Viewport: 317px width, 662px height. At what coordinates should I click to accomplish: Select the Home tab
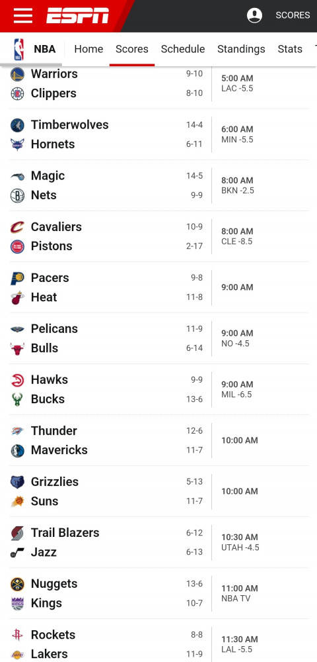88,49
